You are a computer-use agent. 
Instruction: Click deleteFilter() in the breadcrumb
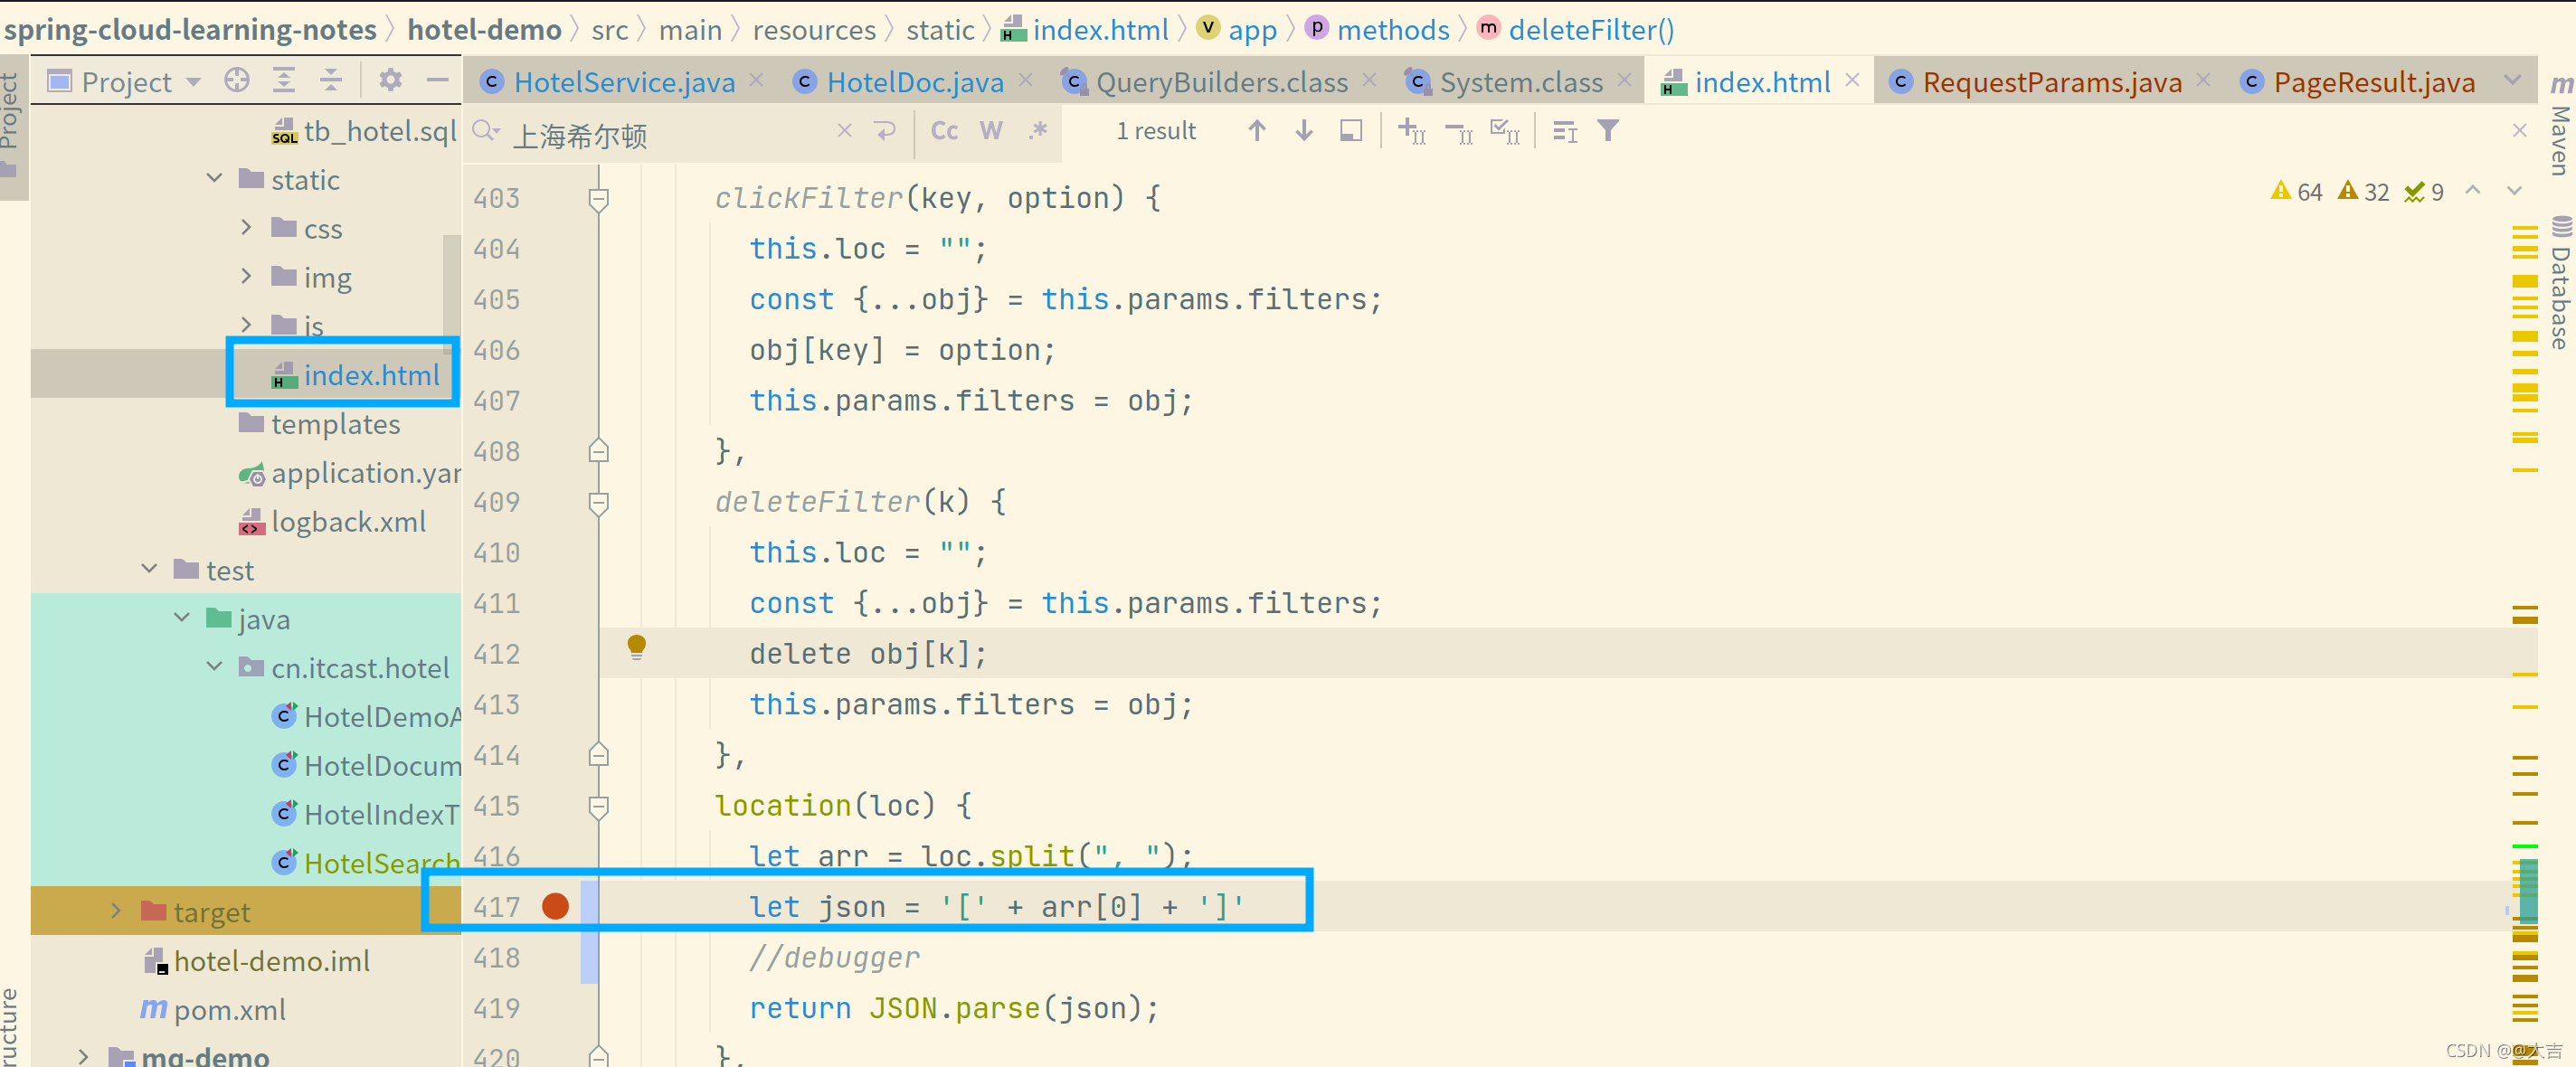tap(1591, 30)
